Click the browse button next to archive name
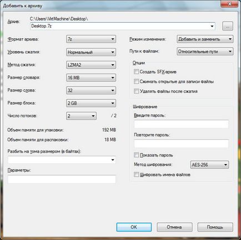241x240 pixels. [x=228, y=26]
